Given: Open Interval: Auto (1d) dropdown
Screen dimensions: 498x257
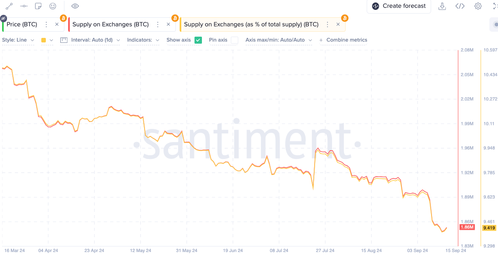Looking at the screenshot, I should click(95, 40).
